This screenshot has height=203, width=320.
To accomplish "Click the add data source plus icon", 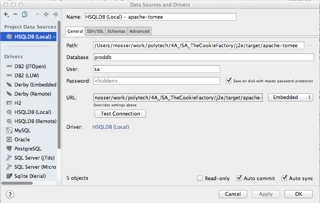I will (6, 14).
